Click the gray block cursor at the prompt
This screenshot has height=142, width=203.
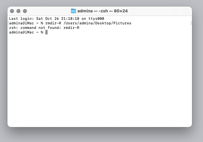tap(46, 32)
